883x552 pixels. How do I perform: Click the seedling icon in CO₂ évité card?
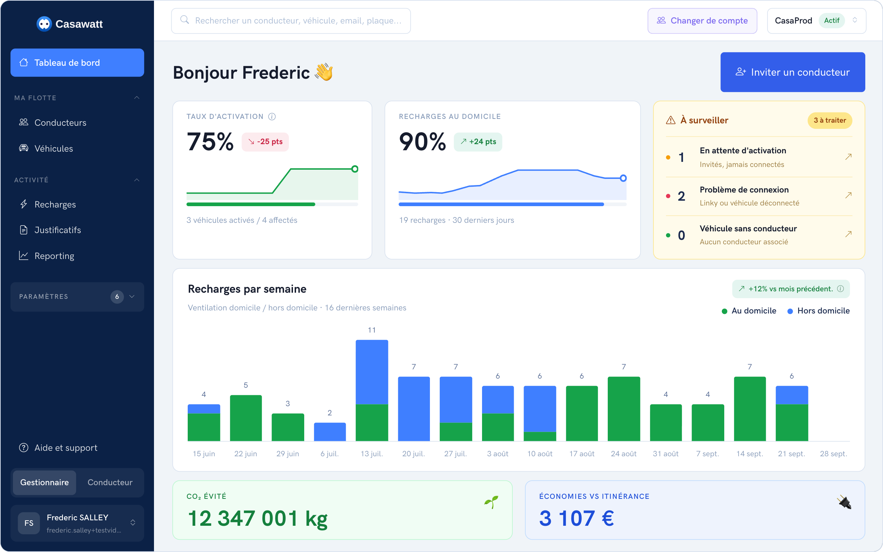click(491, 502)
